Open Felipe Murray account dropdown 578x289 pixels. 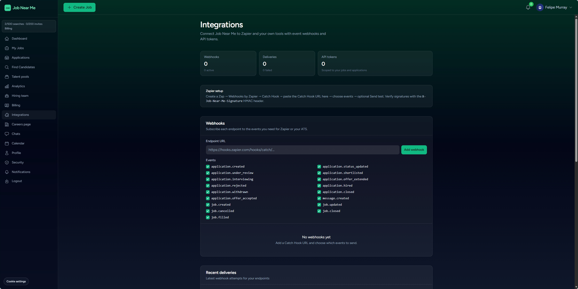pos(555,7)
